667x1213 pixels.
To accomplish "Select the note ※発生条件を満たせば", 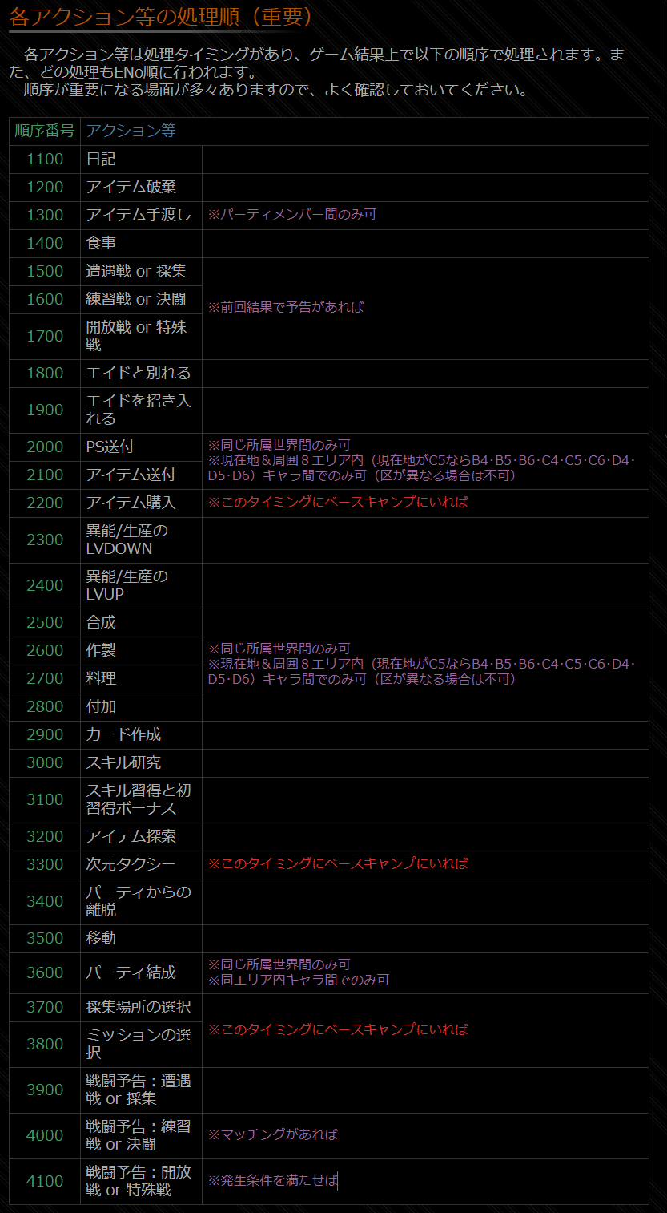I will click(x=273, y=1181).
